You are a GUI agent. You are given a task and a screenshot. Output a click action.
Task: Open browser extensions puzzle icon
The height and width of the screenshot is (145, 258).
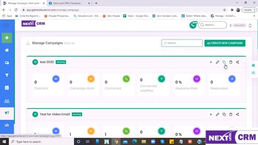coord(232,10)
